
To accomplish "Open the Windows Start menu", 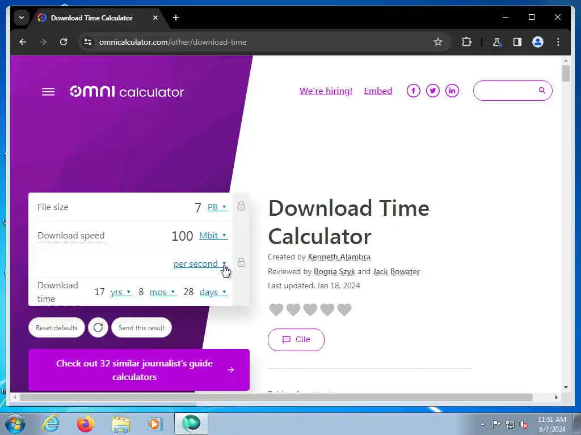I will point(15,424).
